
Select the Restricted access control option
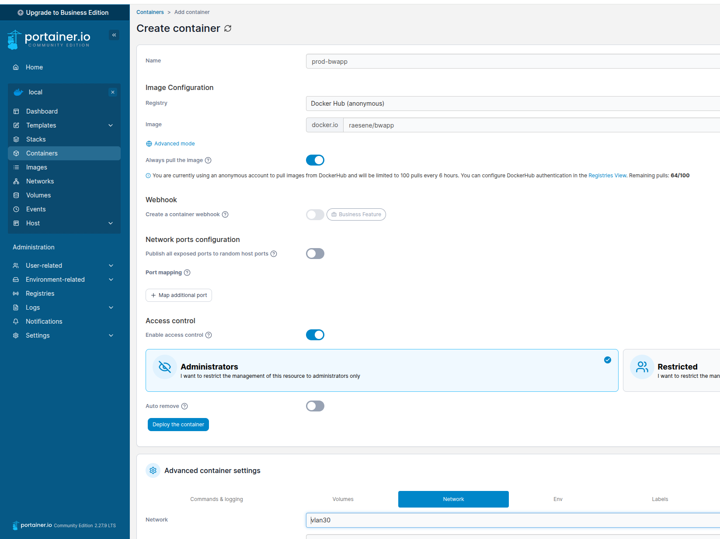(x=678, y=370)
